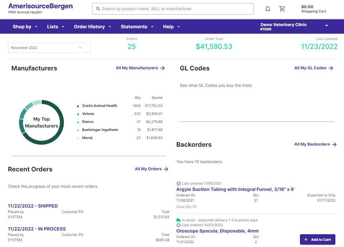
Task: Open the shopping cart icon
Action: pos(282,9)
